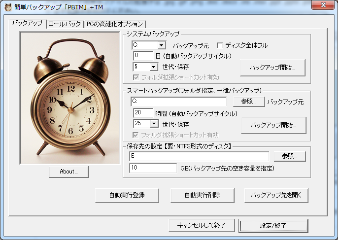Expand the system backup generations dropdown showing 5
Screen dimensions: 338x240
(x=153, y=67)
